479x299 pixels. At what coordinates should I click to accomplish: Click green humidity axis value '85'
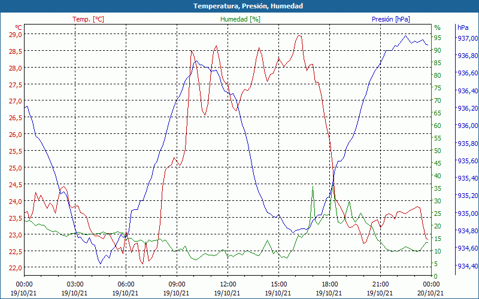pos(438,63)
